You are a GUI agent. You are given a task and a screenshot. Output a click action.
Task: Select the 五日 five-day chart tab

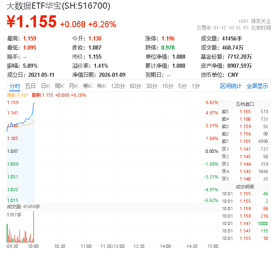click(30, 86)
